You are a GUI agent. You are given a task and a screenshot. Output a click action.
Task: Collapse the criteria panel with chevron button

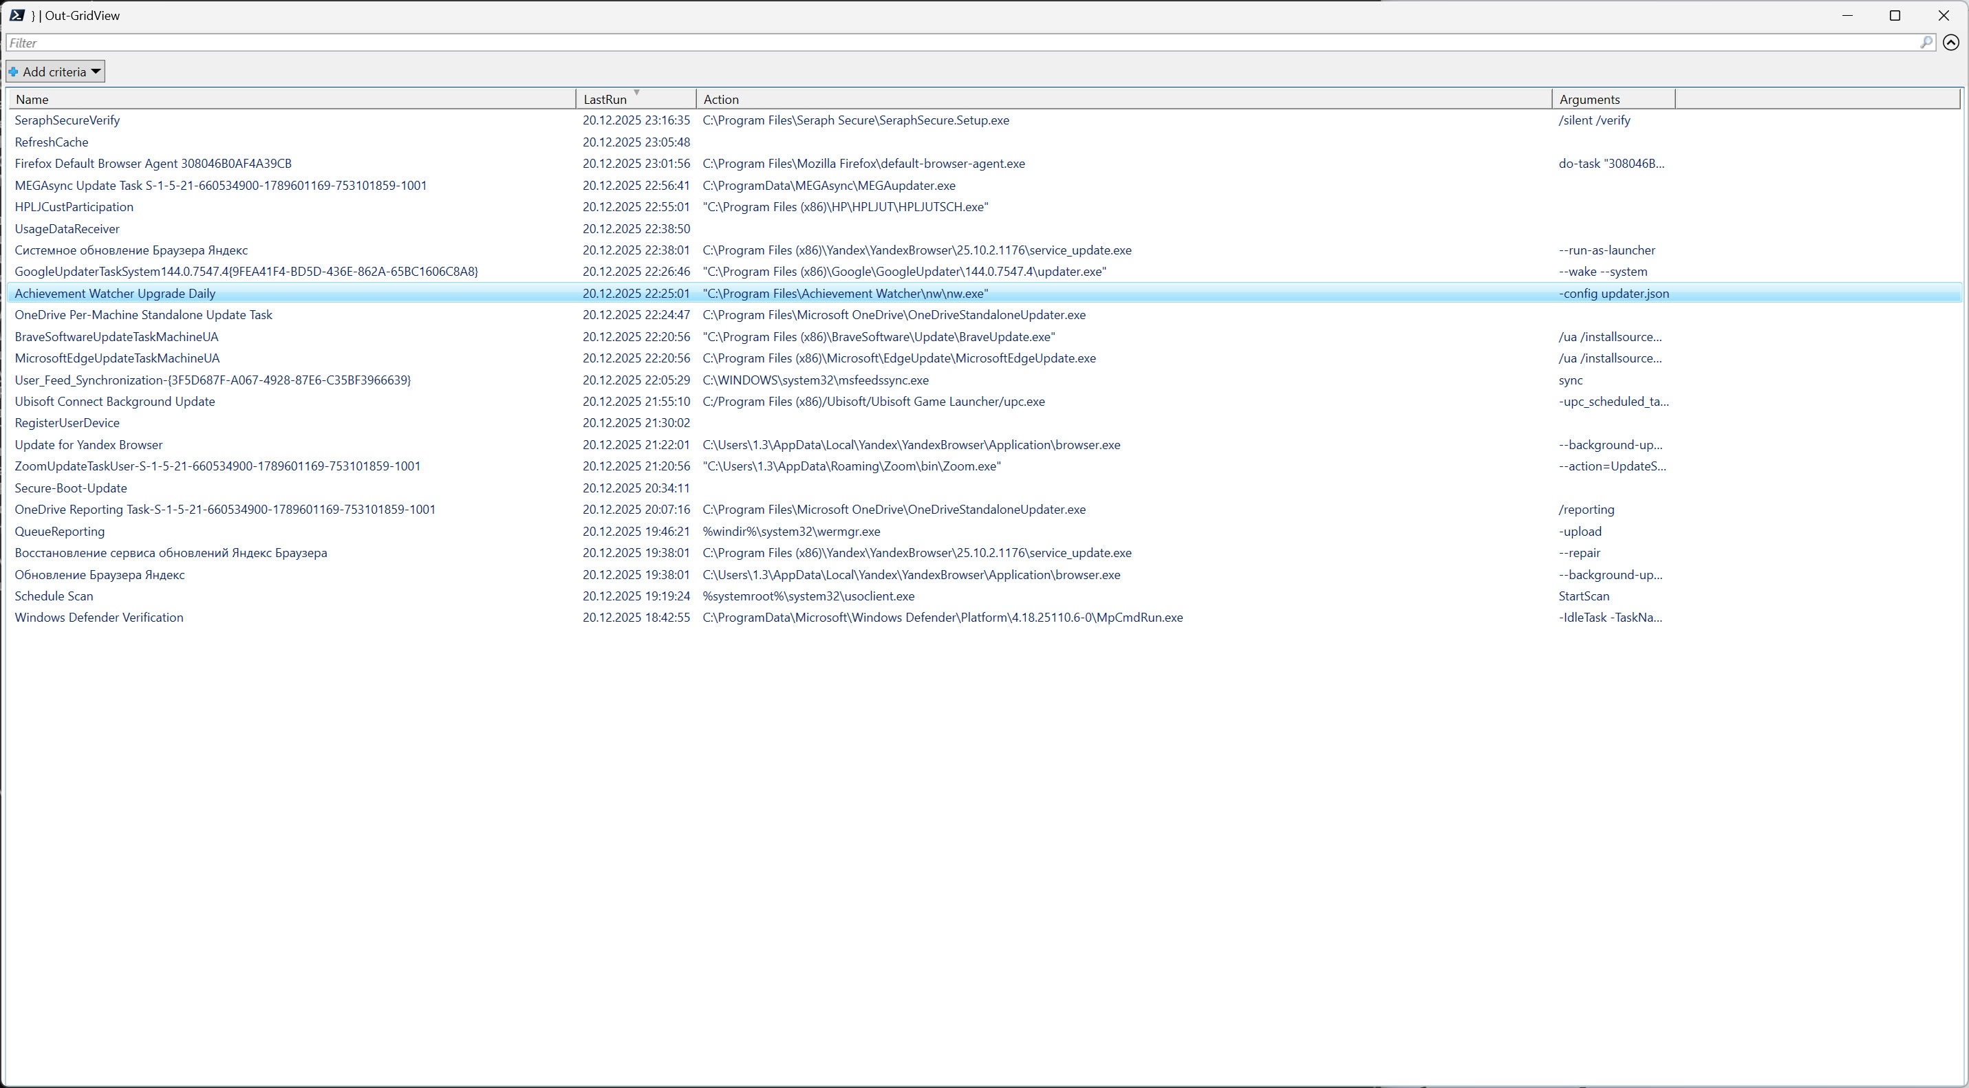[1950, 43]
